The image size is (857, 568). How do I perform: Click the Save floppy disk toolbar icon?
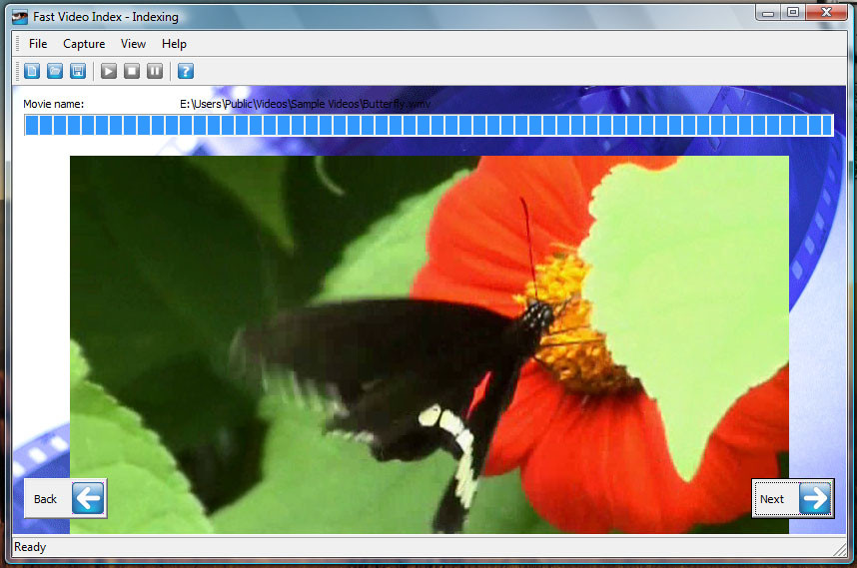pos(78,71)
